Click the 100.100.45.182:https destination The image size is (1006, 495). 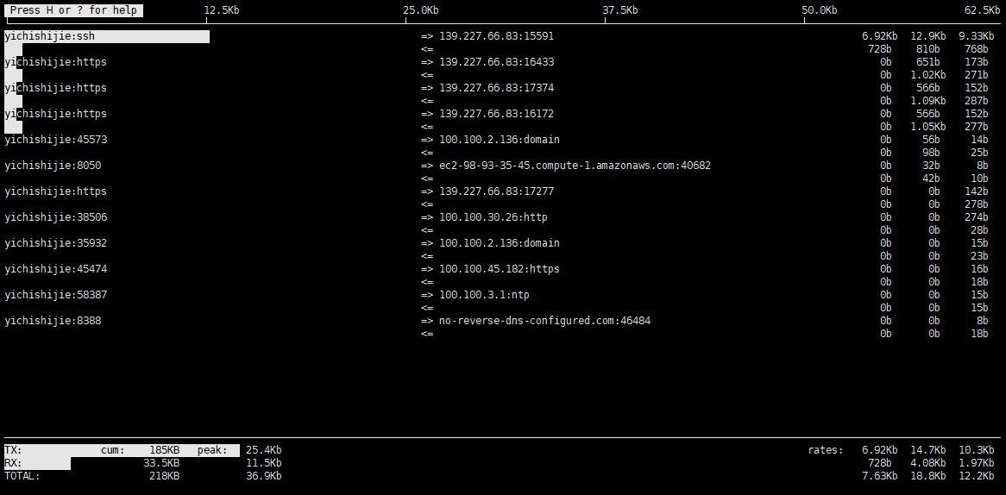coord(499,269)
